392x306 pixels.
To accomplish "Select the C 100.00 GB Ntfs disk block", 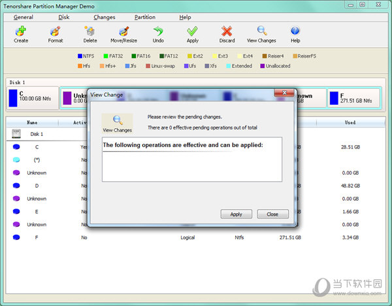I will pos(33,98).
